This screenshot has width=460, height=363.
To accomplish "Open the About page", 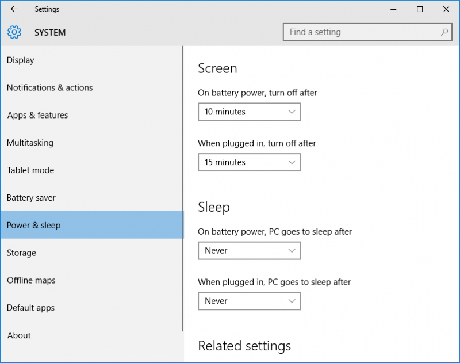I will [19, 335].
